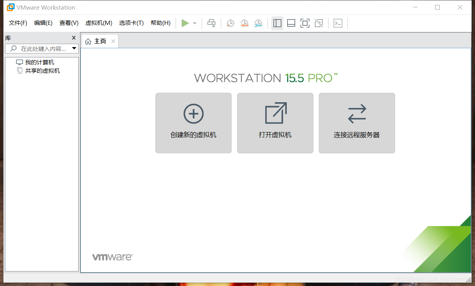Maximize the VMware Workstation window
475x286 pixels.
point(437,7)
